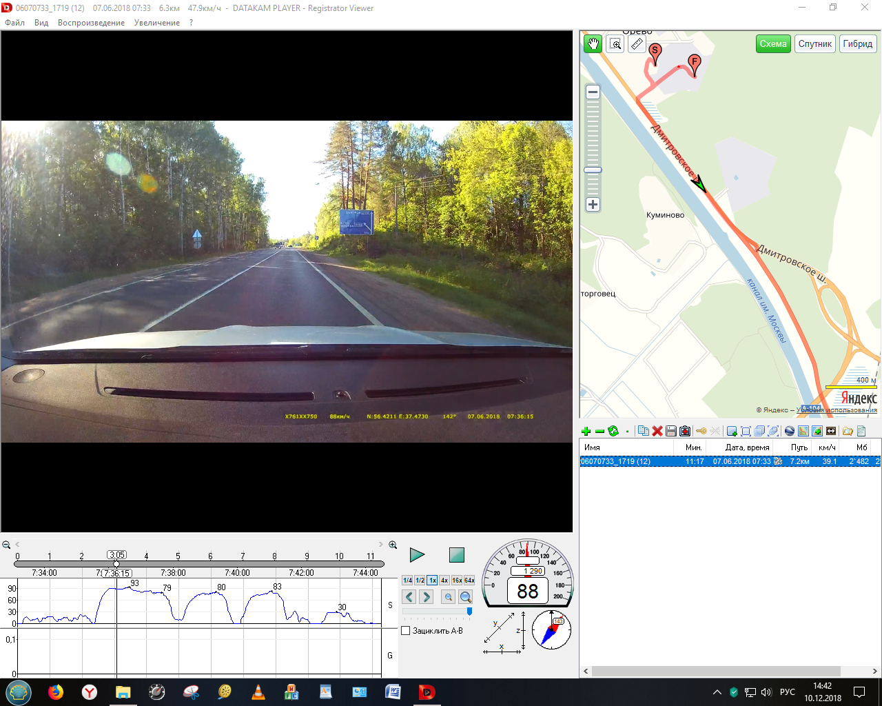Open the Файл menu
Viewport: 882px width, 706px height.
(x=14, y=23)
